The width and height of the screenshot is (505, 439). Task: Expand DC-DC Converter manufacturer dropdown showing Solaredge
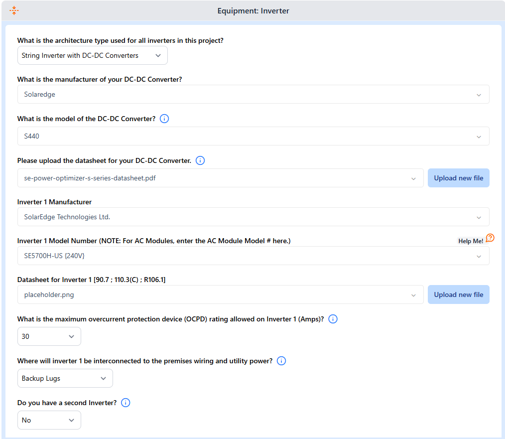point(253,95)
